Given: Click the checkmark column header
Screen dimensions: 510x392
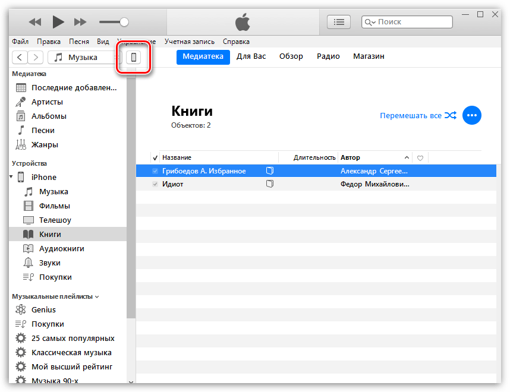Looking at the screenshot, I should coord(155,158).
